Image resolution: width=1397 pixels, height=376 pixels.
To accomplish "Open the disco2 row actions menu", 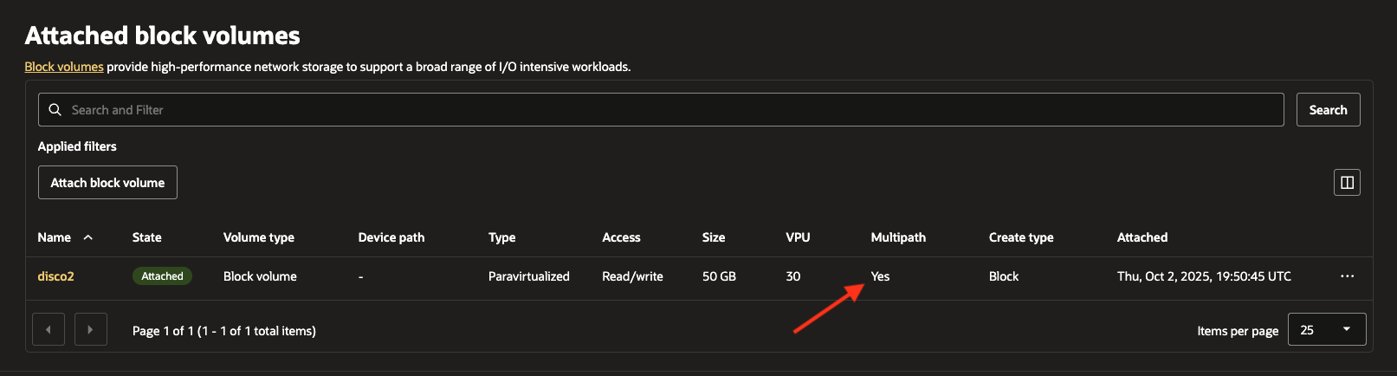I will click(x=1347, y=276).
